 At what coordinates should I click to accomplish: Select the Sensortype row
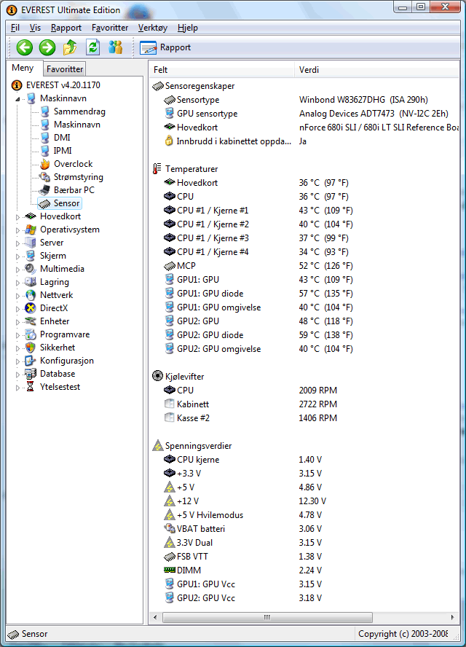point(304,100)
